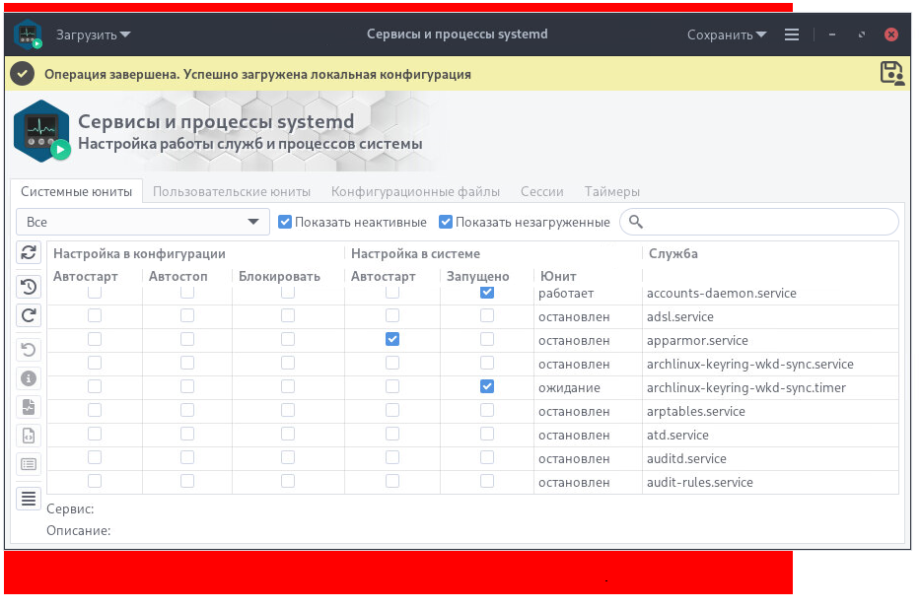Click the history clock icon in sidebar
This screenshot has width=921, height=609.
pos(29,287)
